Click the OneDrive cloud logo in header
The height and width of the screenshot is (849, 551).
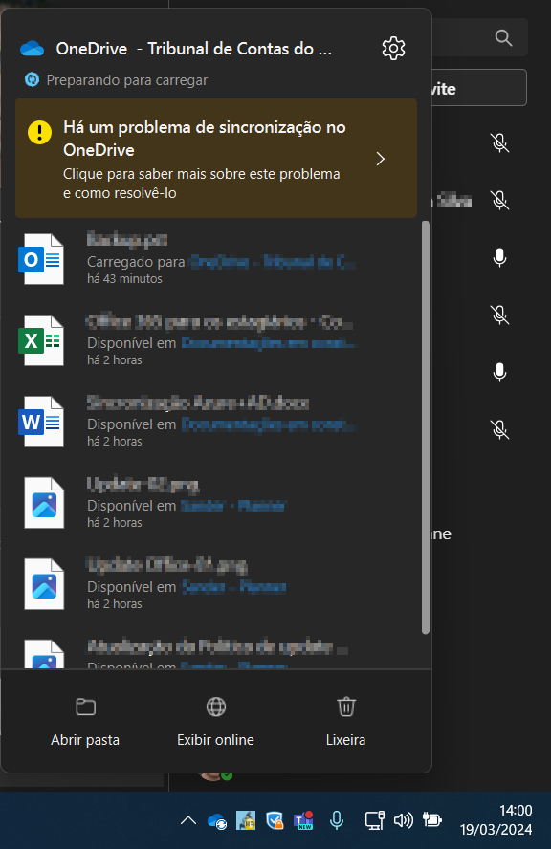[x=32, y=49]
